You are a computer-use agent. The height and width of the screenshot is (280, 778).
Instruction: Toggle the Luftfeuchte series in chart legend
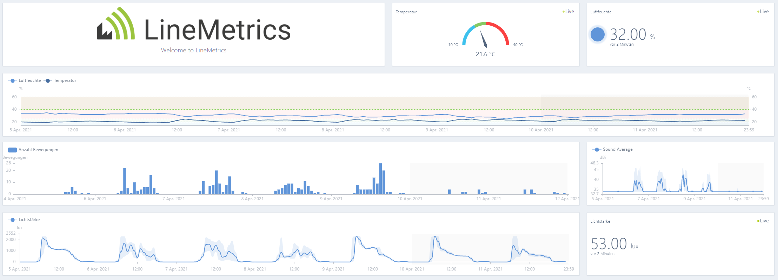[25, 80]
